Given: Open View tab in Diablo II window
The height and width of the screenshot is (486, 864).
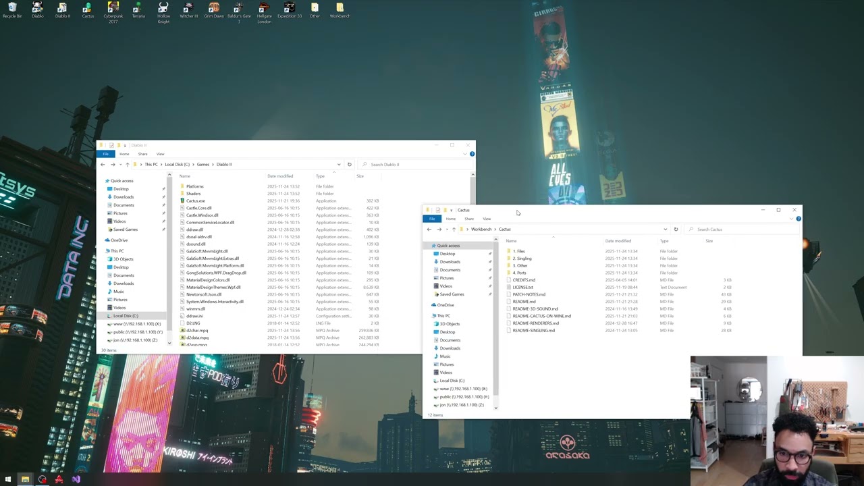Looking at the screenshot, I should point(161,154).
